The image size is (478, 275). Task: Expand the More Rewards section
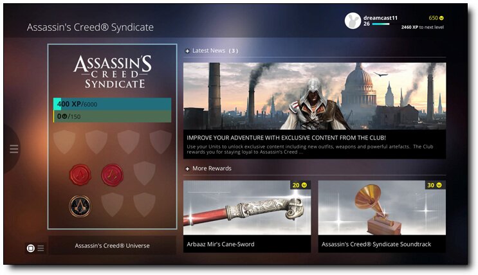(x=187, y=168)
